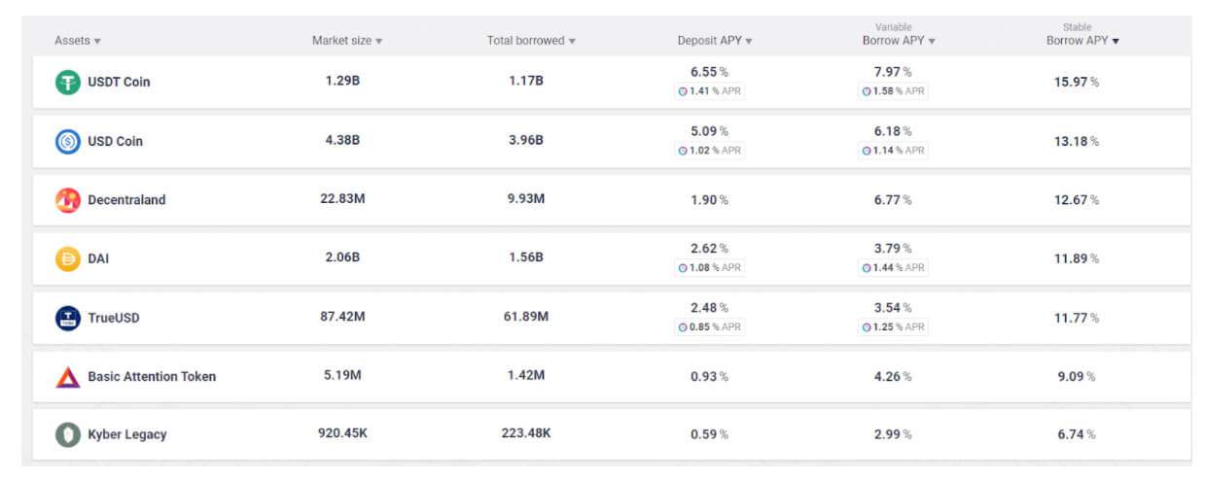Open the Kyber Legacy asset name
The height and width of the screenshot is (480, 1206).
tap(126, 434)
